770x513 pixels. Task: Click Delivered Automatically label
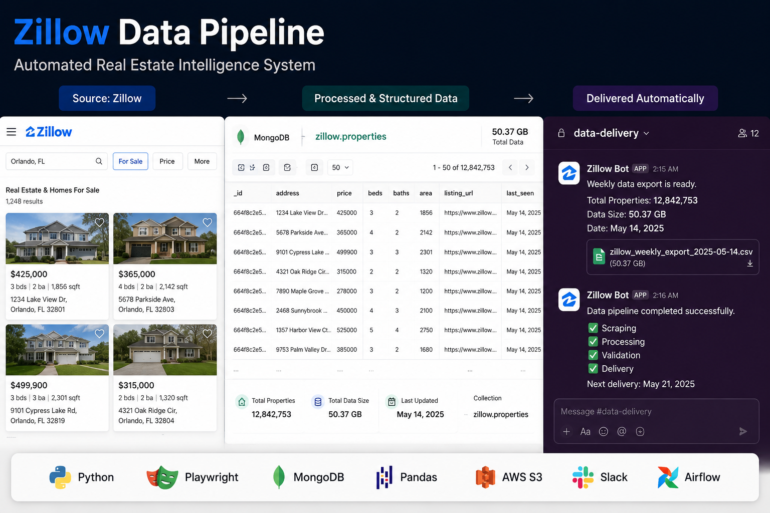pos(645,98)
